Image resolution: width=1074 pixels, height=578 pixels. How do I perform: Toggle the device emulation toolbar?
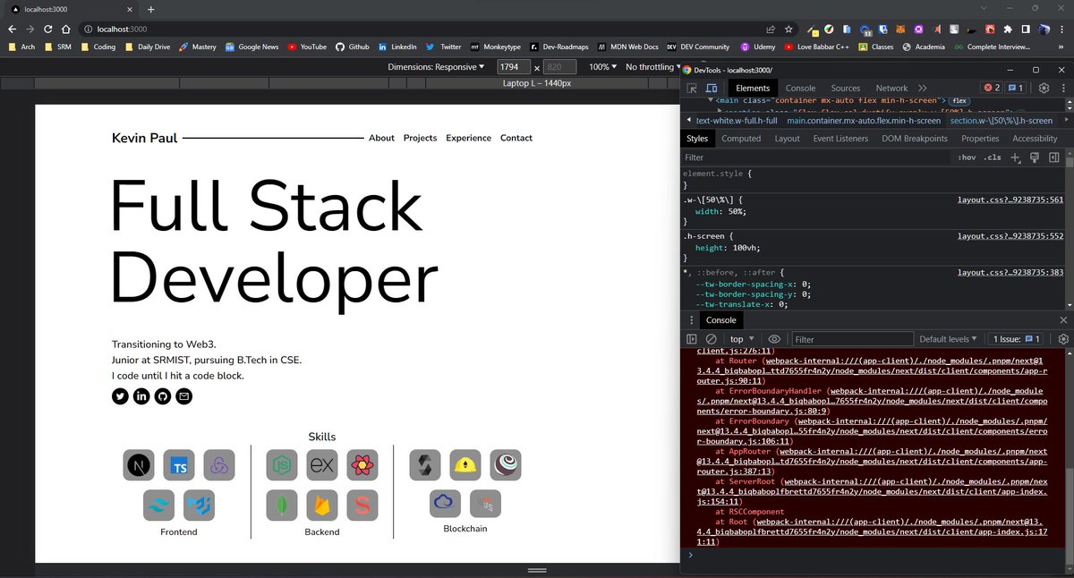711,88
